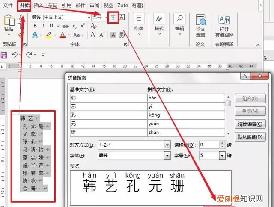Screen dimensions: 274x207
Task: Open underline style dropdown arrow
Action: click(x=58, y=26)
